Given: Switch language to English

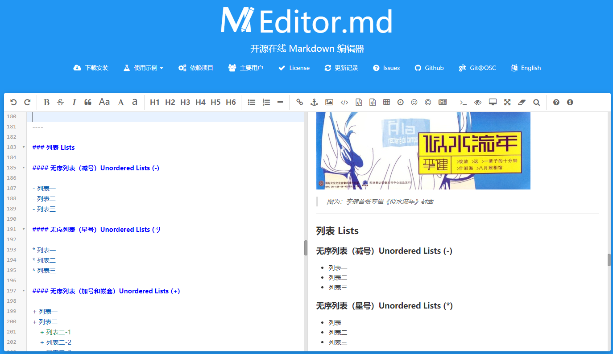Looking at the screenshot, I should [526, 68].
